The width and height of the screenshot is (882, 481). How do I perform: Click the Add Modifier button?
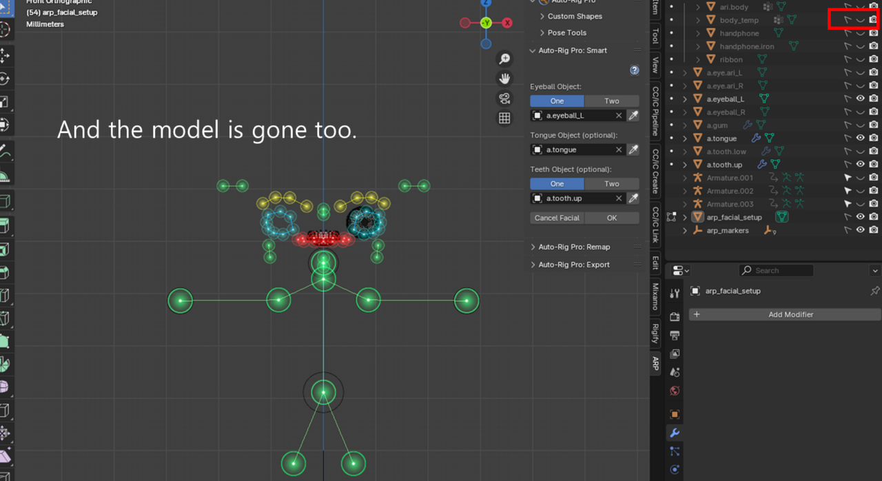tap(784, 314)
